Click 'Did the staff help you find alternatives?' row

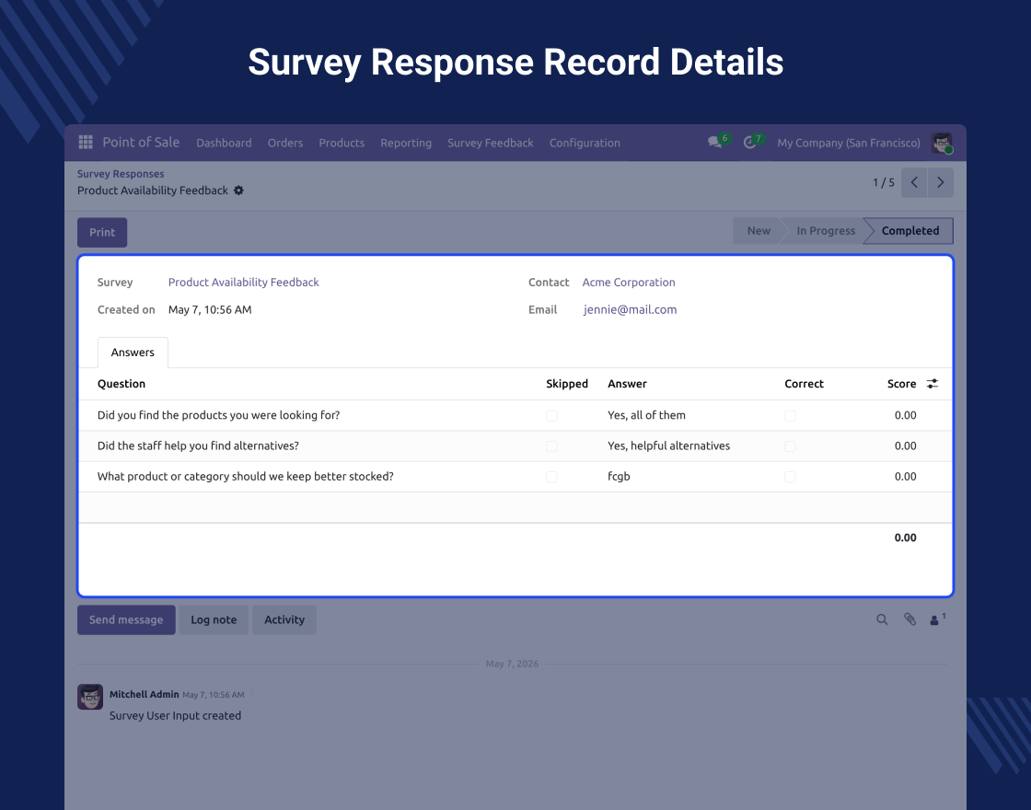tap(515, 446)
